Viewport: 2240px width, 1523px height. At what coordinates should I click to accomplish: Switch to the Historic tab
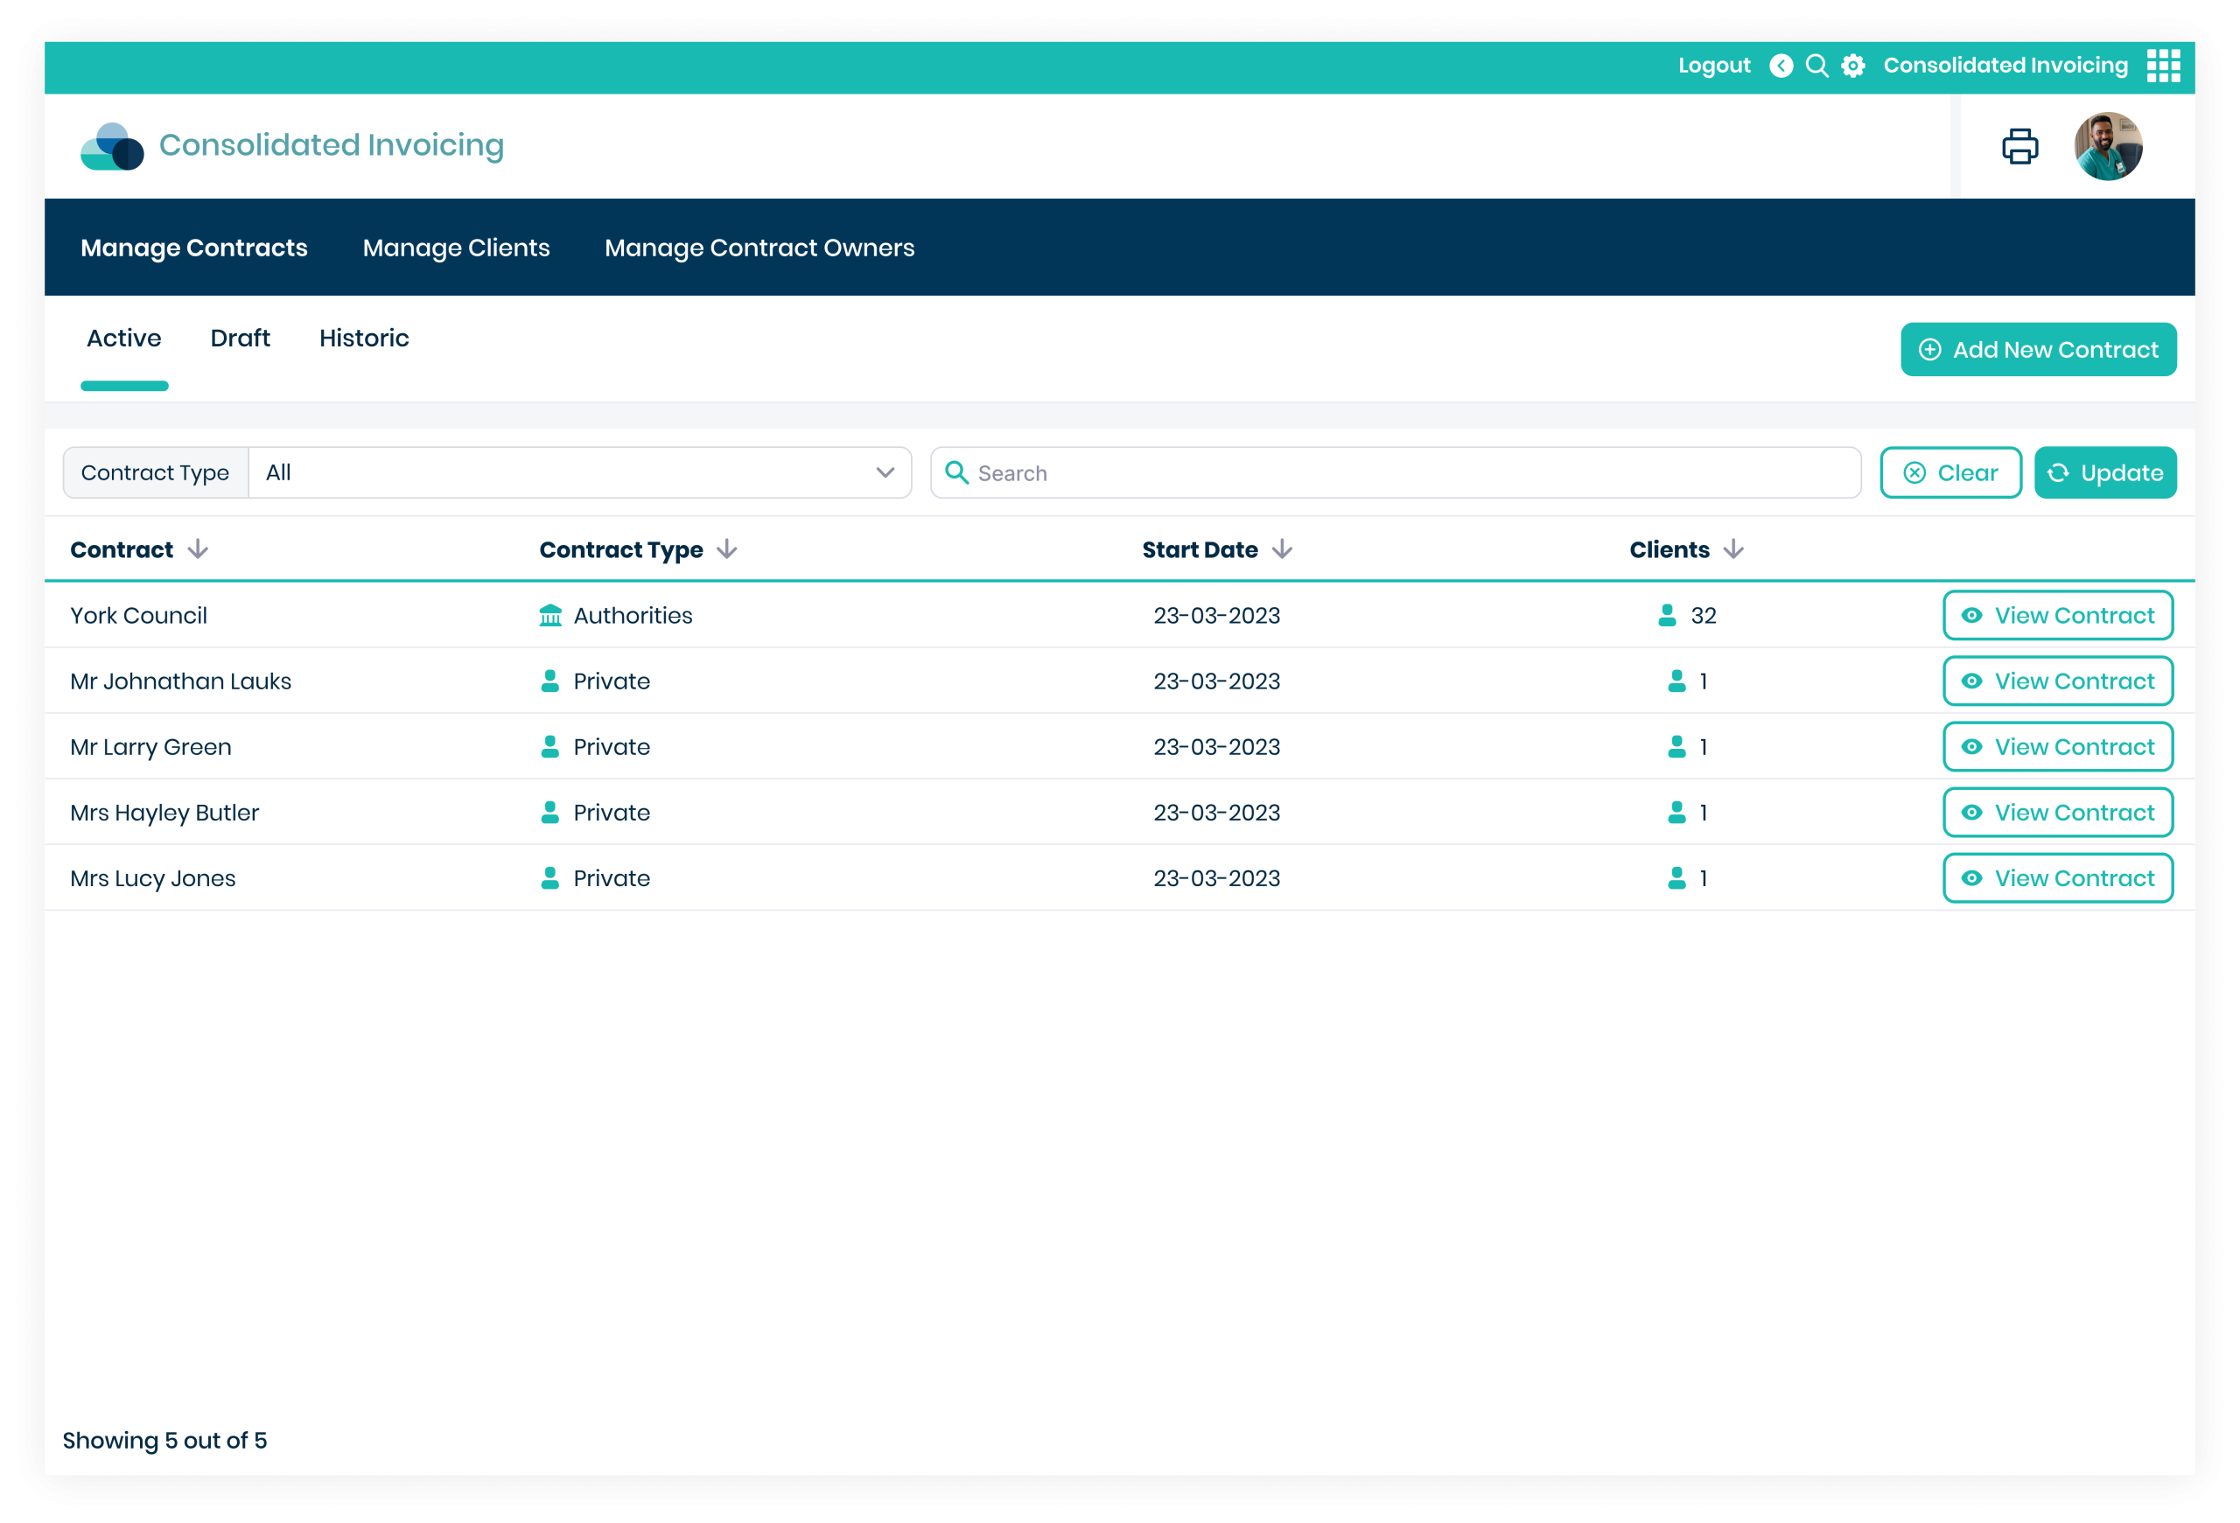(x=364, y=339)
